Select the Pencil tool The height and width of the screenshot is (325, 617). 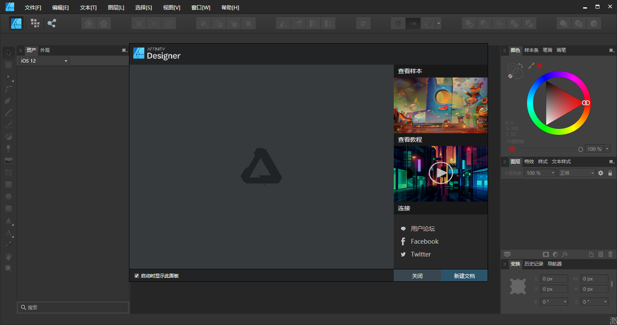(8, 113)
